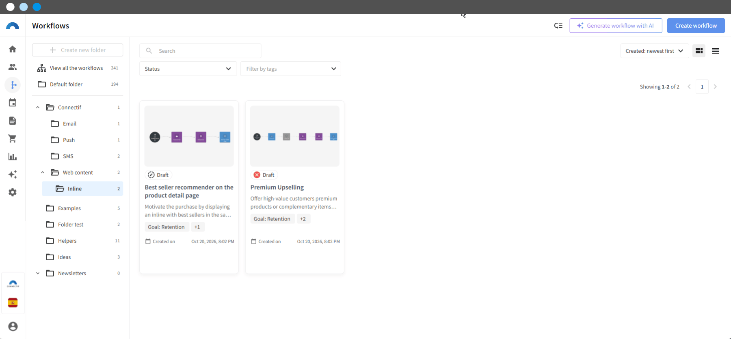Collapse the Connectif folder chevron
The width and height of the screenshot is (731, 339).
(38, 108)
